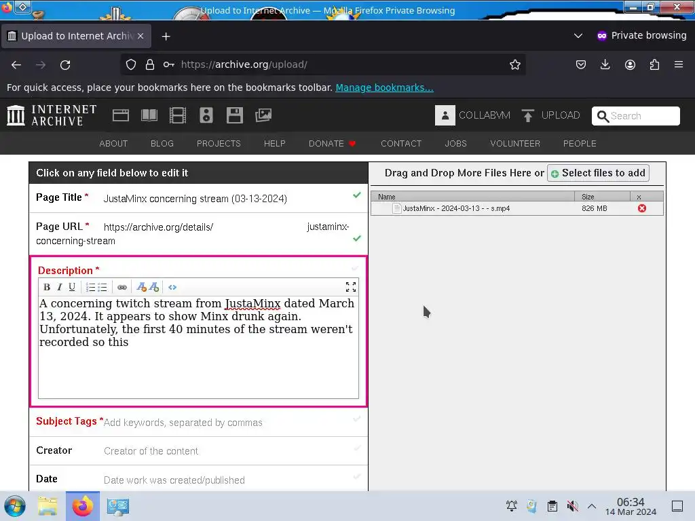Click the UPLOAD link in header
Viewport: 695px width, 521px height.
(551, 115)
